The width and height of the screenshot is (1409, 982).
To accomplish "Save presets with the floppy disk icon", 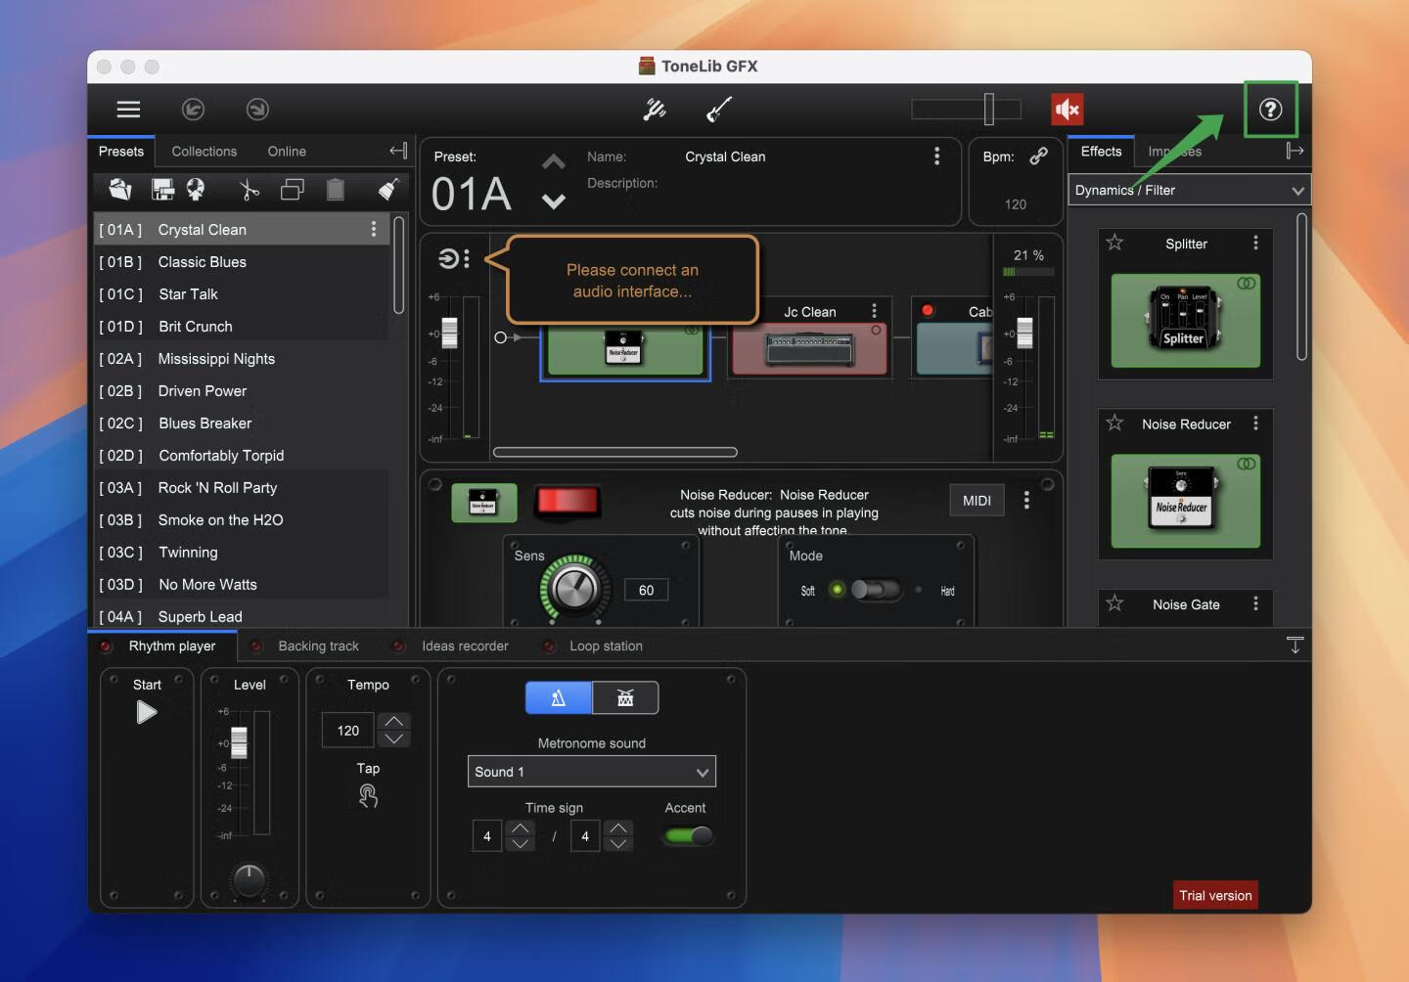I will (x=162, y=189).
